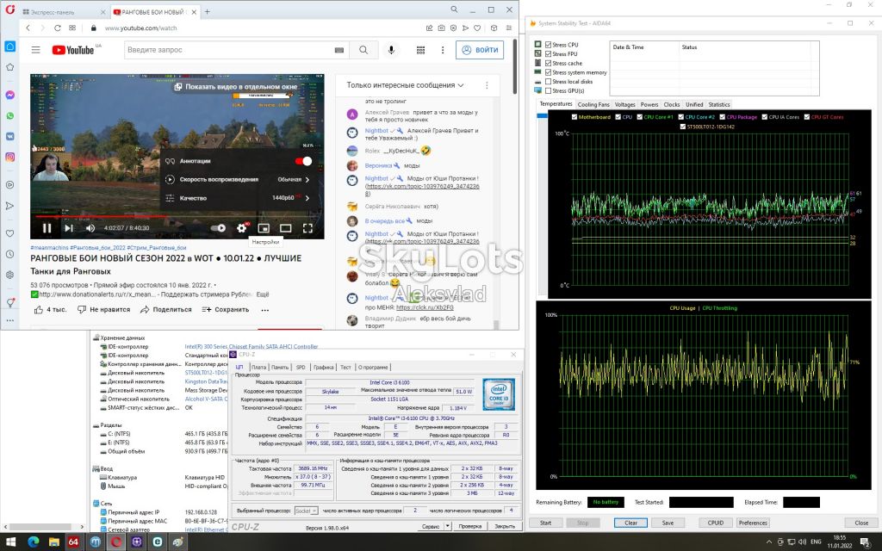The height and width of the screenshot is (551, 882).
Task: Uncheck Stress CPU in AIDA64
Action: (x=548, y=45)
